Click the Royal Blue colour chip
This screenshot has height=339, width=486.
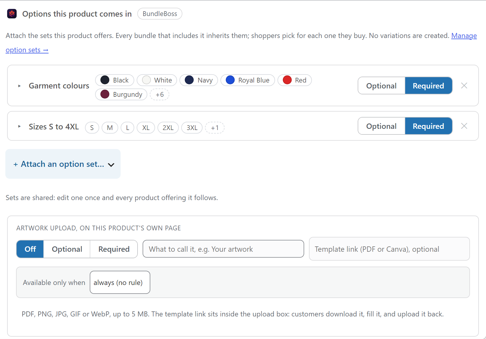[x=248, y=80]
